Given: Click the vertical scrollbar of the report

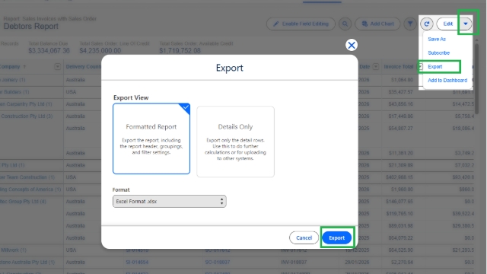Looking at the screenshot, I should point(477,78).
